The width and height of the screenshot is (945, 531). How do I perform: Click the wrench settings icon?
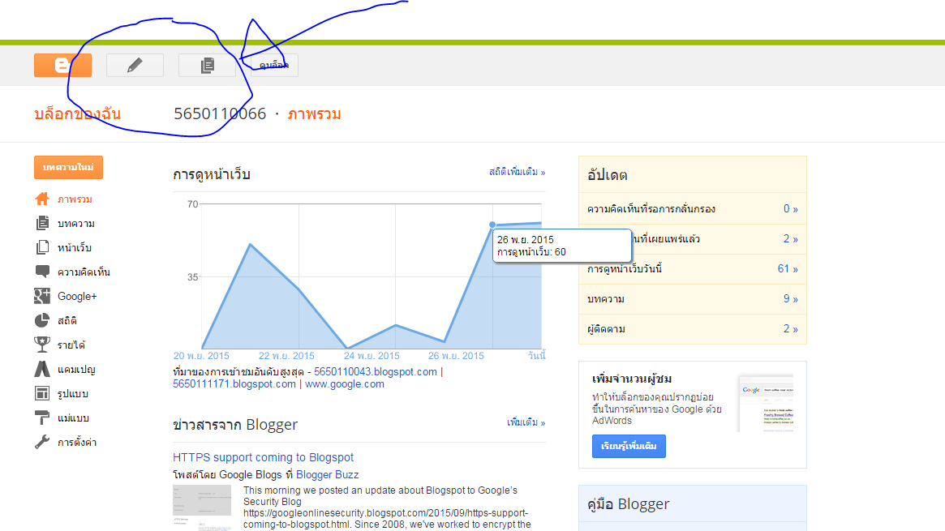pos(42,442)
